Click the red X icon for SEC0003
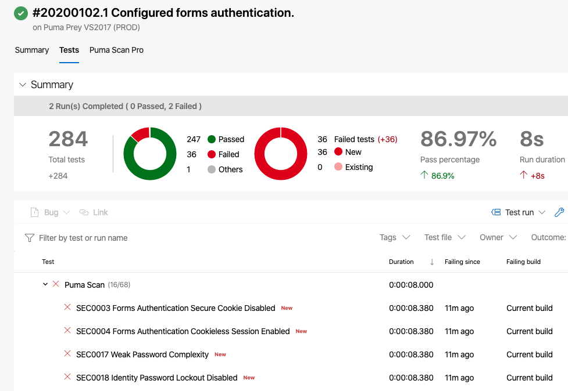Screen dimensions: 568x391 (67, 307)
